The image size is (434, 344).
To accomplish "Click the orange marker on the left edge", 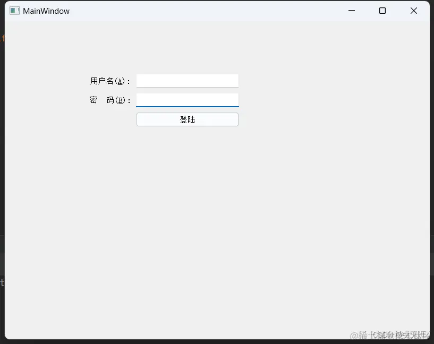I will tap(3, 39).
